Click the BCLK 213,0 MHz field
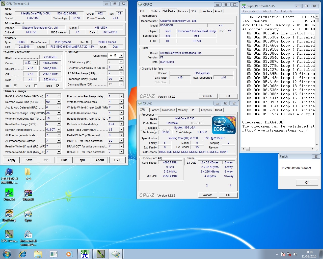This screenshot has height=259, width=323. click(50, 57)
